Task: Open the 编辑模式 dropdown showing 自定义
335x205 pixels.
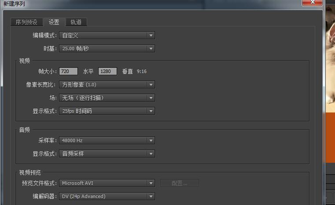Action: click(x=107, y=35)
